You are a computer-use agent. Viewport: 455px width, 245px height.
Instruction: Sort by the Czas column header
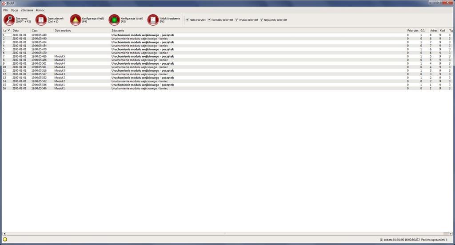tap(42, 31)
